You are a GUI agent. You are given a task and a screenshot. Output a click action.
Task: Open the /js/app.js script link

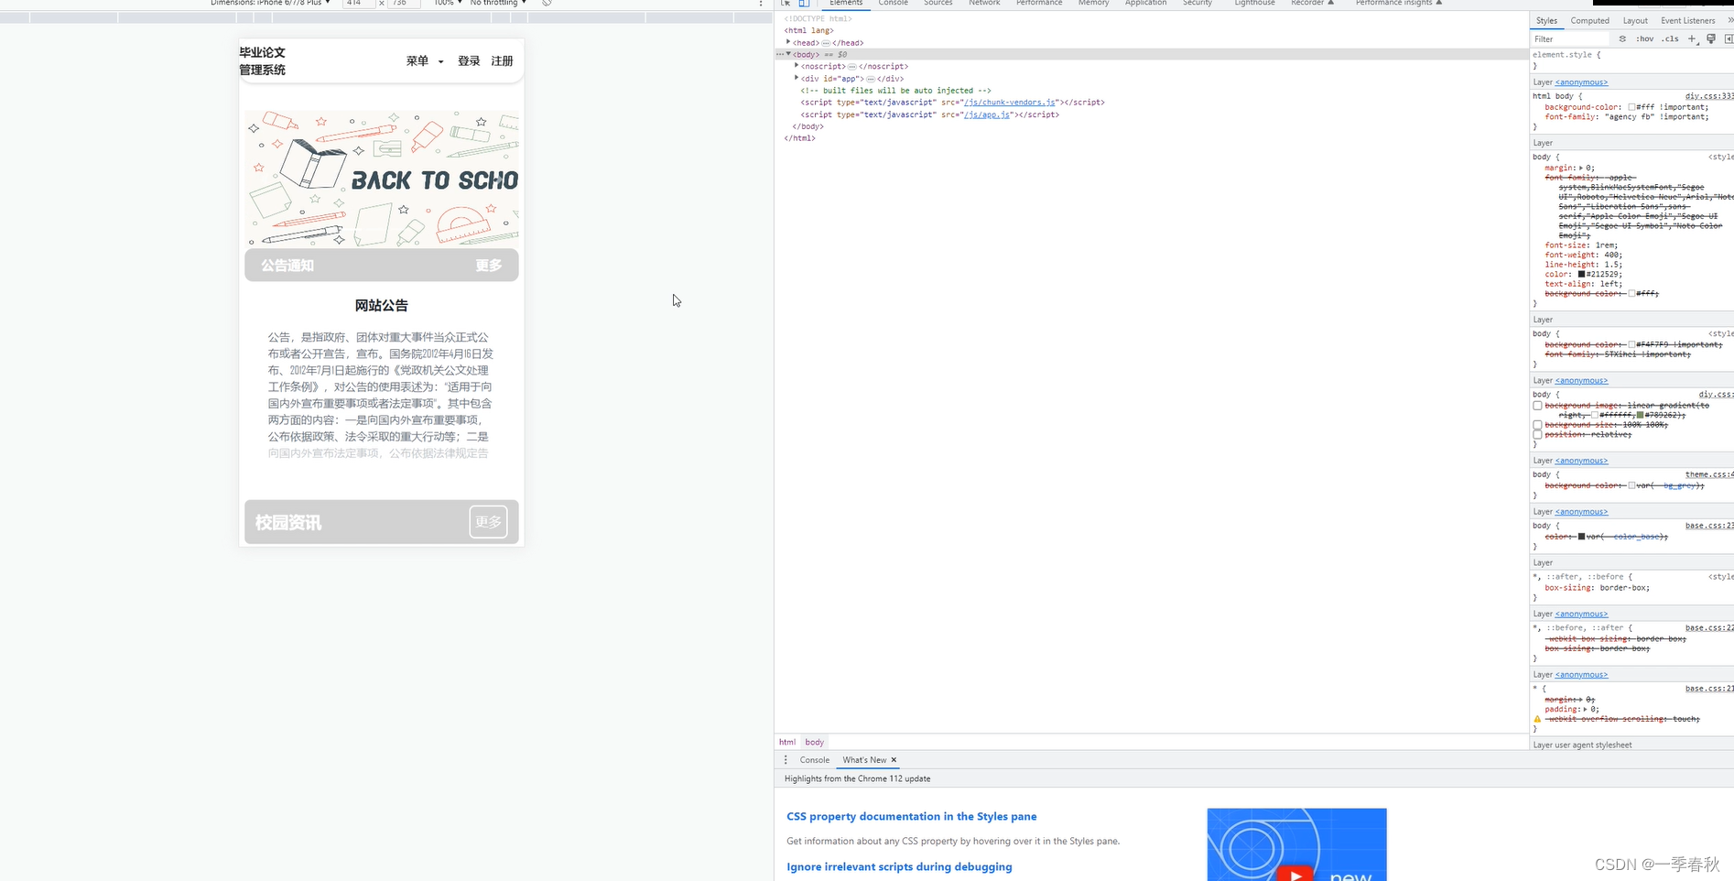(987, 114)
